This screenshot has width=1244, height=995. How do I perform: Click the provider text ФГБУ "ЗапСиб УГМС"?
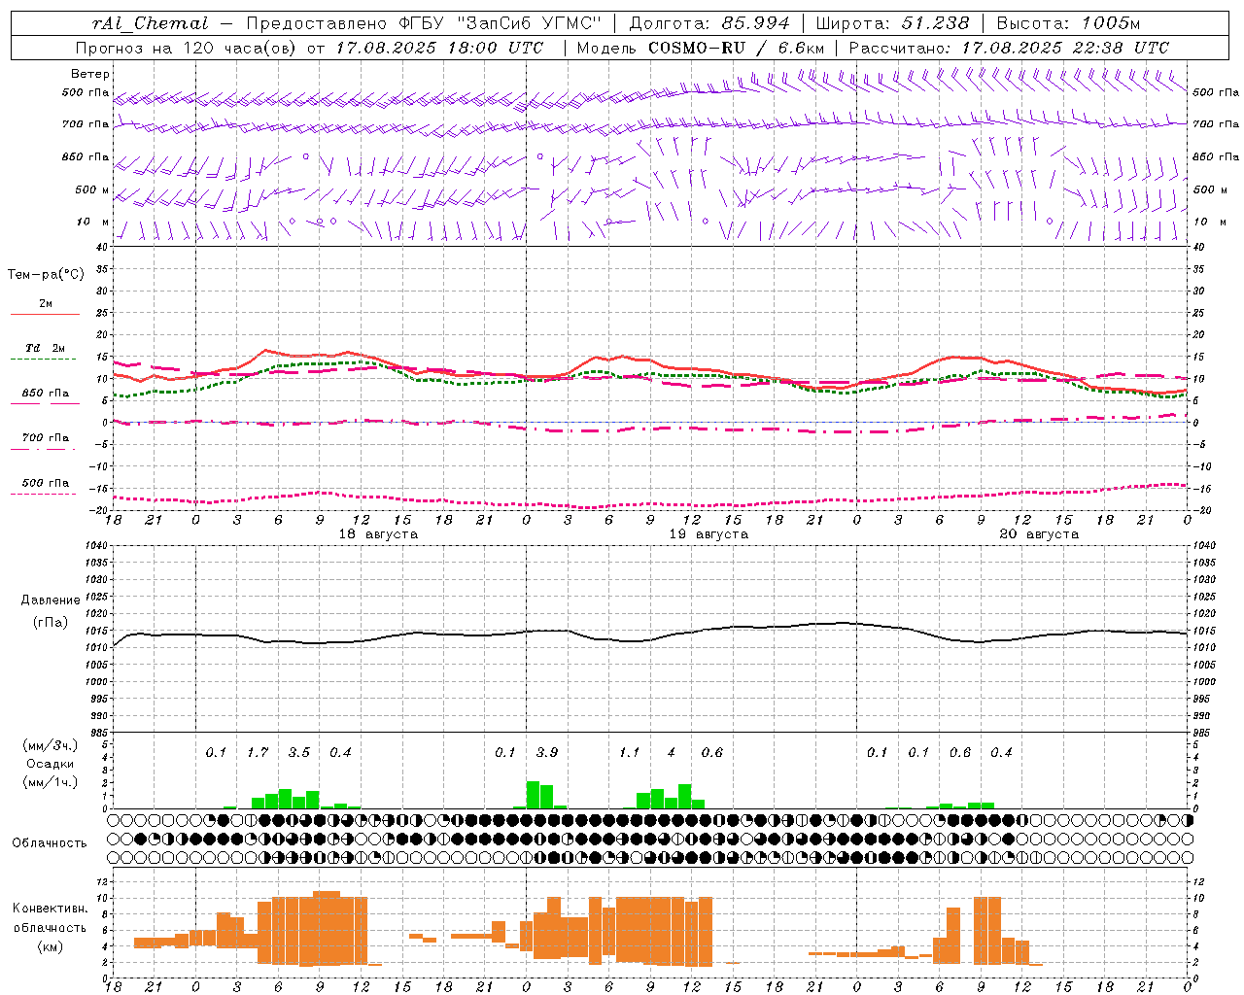[500, 23]
